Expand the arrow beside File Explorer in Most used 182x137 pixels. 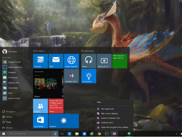pos(29,77)
